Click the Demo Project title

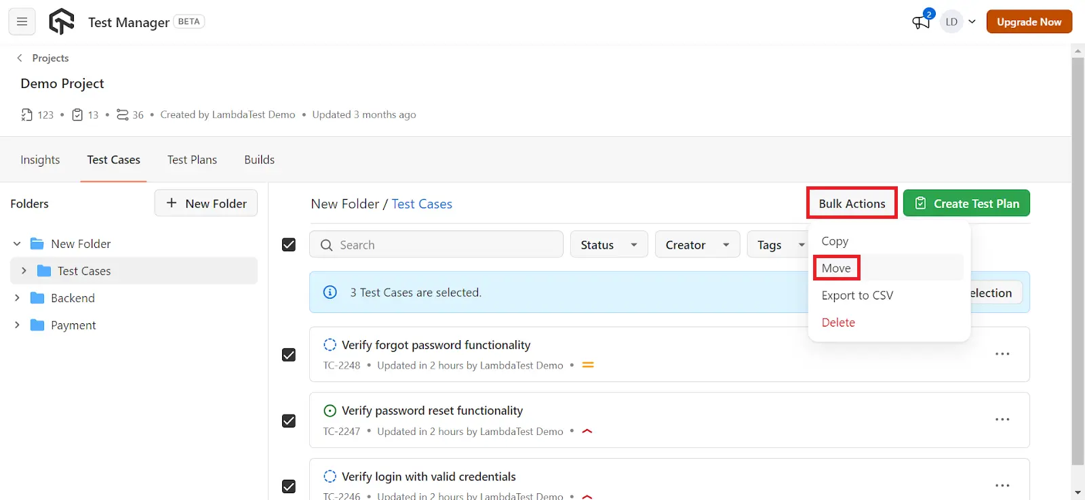[62, 83]
